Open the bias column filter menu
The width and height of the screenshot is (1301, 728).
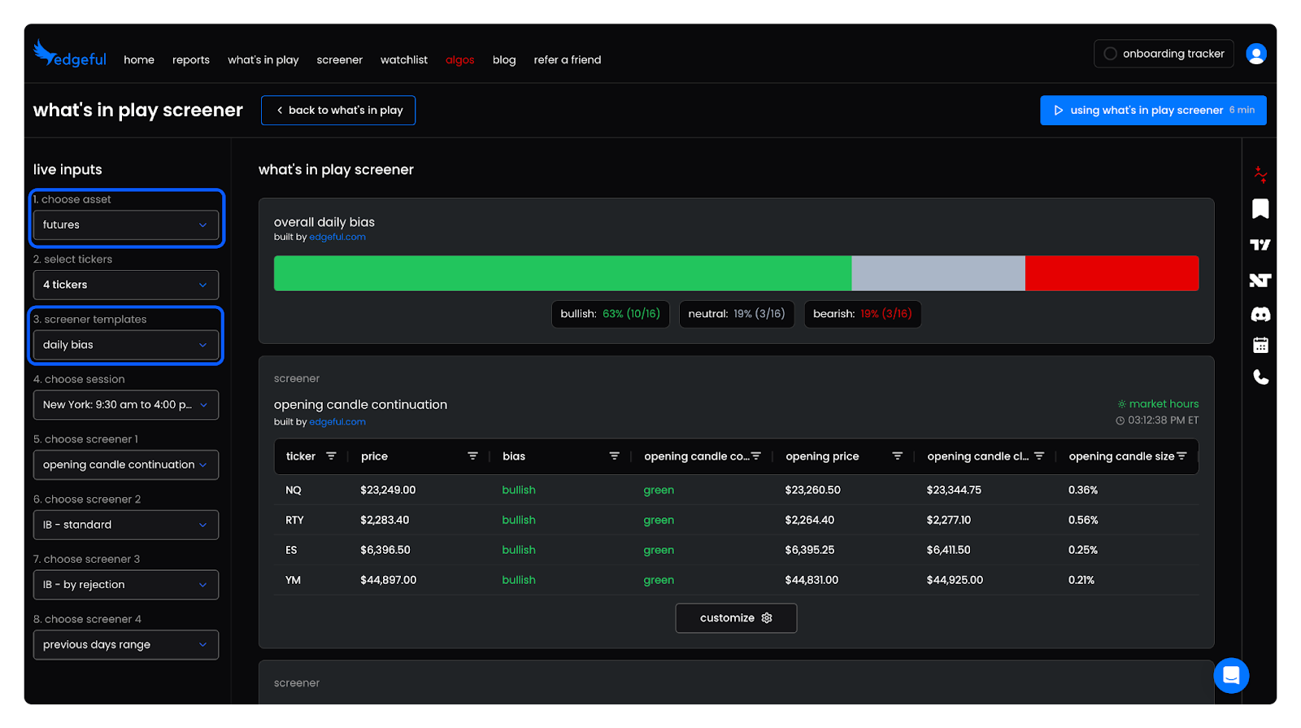click(614, 456)
